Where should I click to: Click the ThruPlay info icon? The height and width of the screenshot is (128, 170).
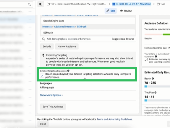click(155, 92)
